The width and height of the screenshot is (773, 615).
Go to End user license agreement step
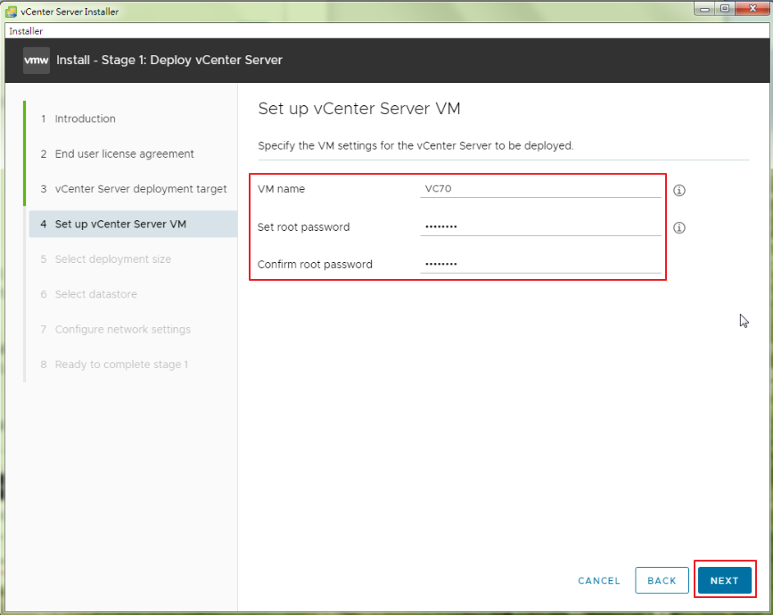coord(118,153)
